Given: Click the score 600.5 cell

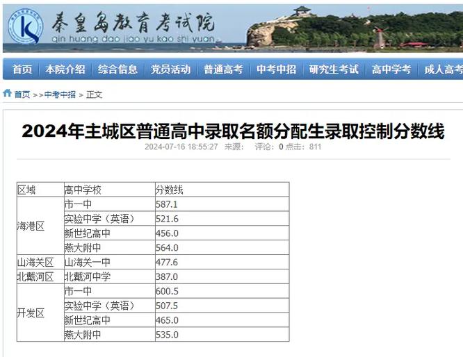Looking at the screenshot, I should coord(222,291).
